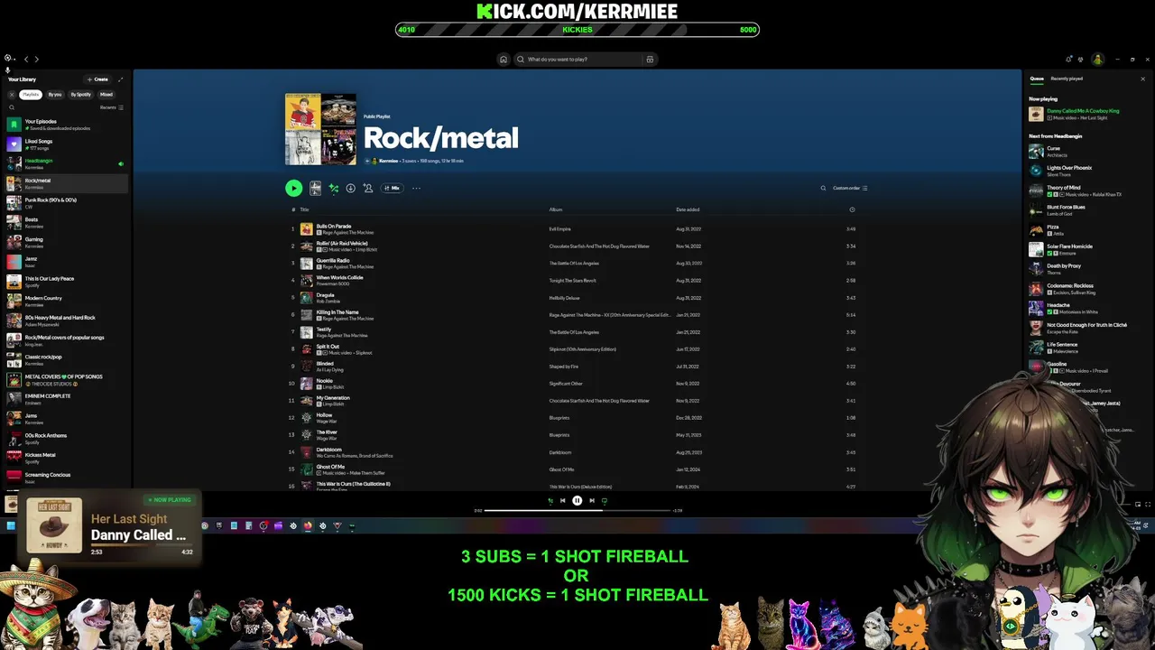Play the Rock/metal playlist with green play button

point(294,188)
